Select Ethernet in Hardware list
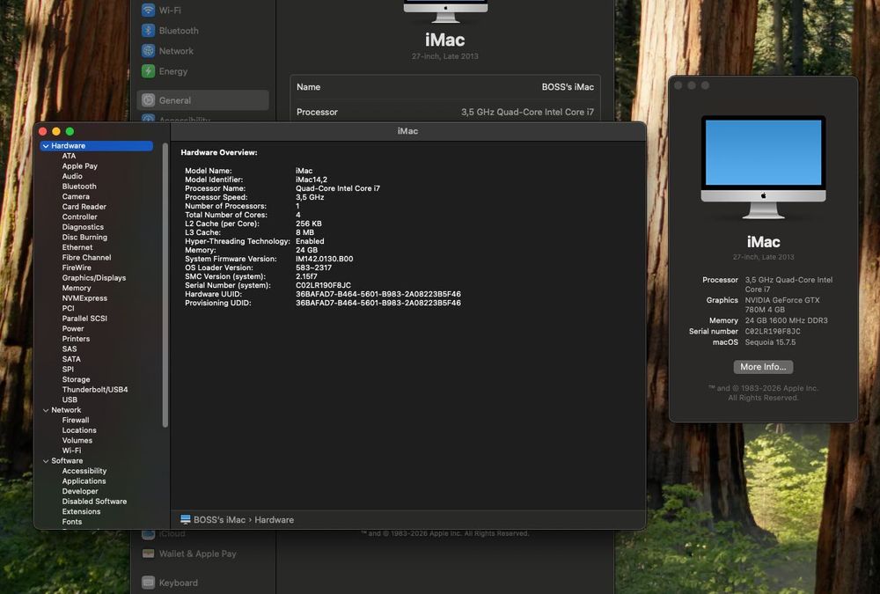This screenshot has width=880, height=594. [77, 247]
